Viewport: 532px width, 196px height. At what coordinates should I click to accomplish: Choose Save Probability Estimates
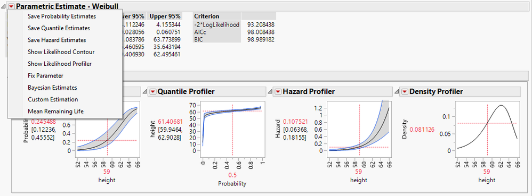click(x=62, y=16)
